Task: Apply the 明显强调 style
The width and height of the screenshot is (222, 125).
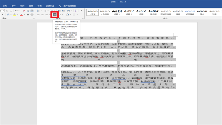Action: click(190, 12)
